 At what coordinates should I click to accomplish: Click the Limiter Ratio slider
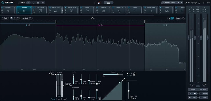click(73, 79)
